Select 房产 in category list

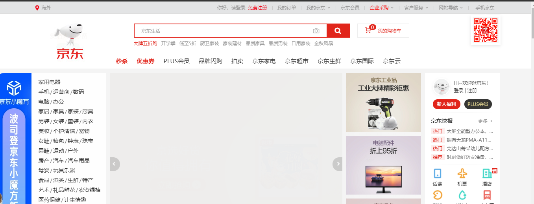click(44, 160)
